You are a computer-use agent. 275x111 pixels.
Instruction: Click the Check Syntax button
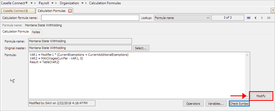click(x=239, y=104)
